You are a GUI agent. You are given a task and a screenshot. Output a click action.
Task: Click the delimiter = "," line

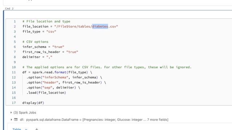tap(37, 57)
